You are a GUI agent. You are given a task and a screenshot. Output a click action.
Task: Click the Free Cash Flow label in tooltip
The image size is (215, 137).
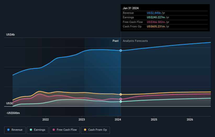tap(133, 22)
